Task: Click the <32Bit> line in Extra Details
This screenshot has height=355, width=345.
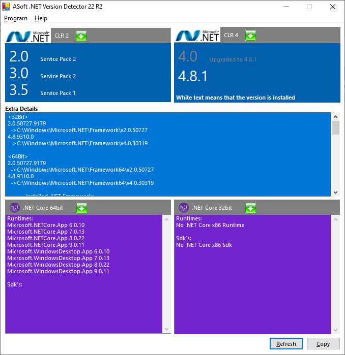Action: coord(18,117)
